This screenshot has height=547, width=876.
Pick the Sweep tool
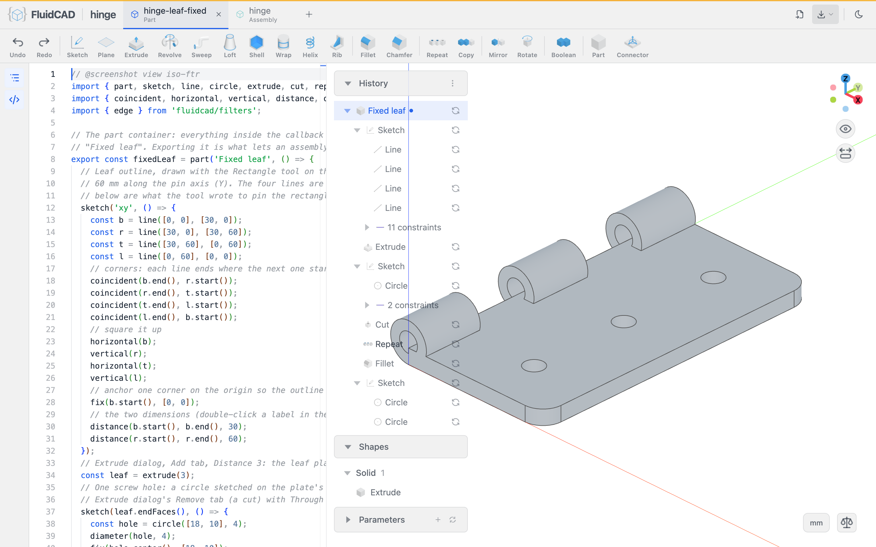[201, 46]
